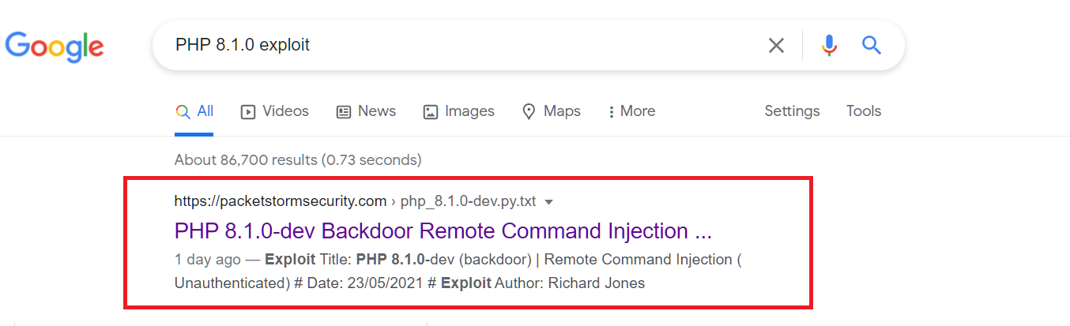Click the newspaper icon beside News
The image size is (1070, 326).
[344, 112]
